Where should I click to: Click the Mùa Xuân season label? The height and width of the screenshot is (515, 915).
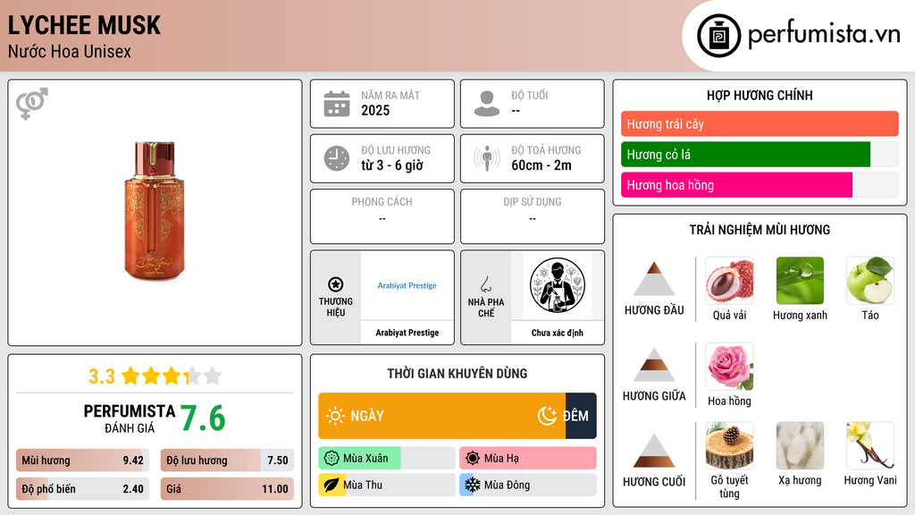[x=365, y=459]
